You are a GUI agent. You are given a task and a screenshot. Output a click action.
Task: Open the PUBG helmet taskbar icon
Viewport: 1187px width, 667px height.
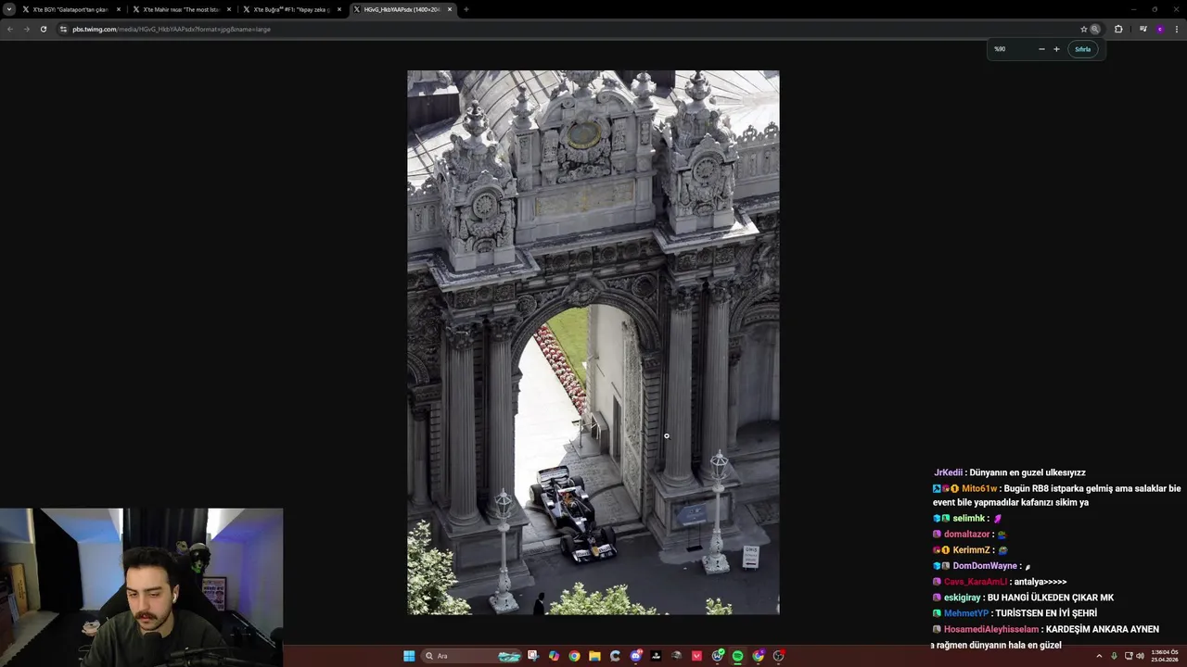tap(677, 656)
